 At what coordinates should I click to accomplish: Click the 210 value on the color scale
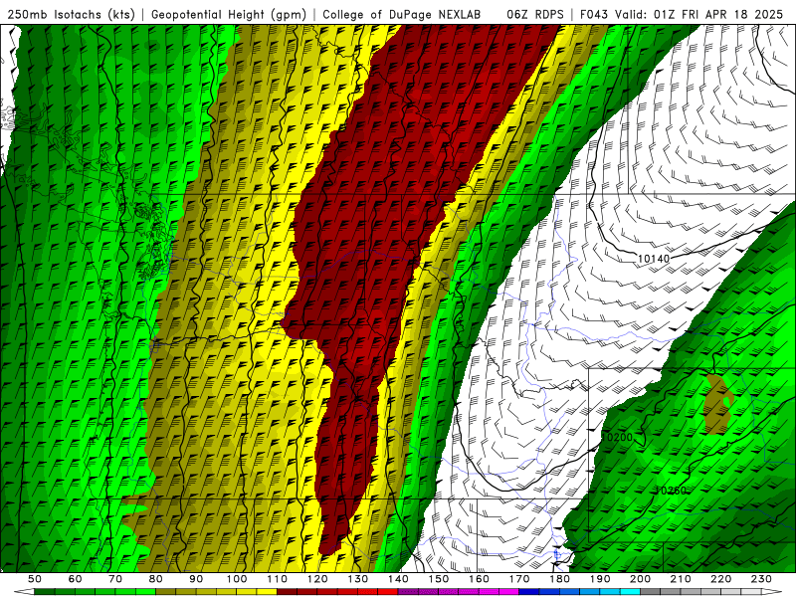click(x=681, y=579)
